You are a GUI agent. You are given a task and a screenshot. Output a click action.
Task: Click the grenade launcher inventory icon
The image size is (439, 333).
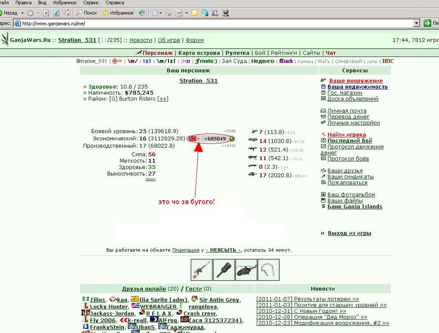point(224,269)
